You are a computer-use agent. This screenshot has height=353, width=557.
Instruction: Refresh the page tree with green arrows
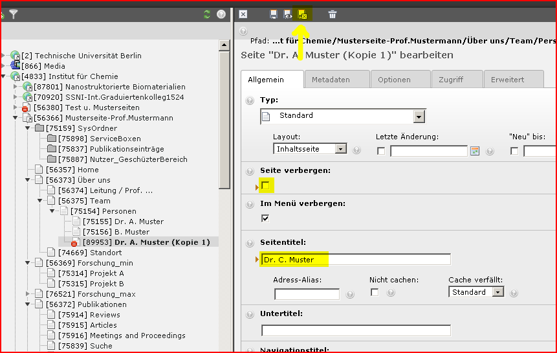click(207, 14)
